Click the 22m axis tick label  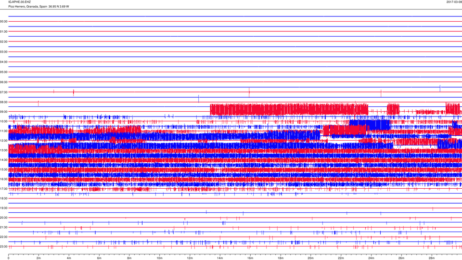coord(341,258)
